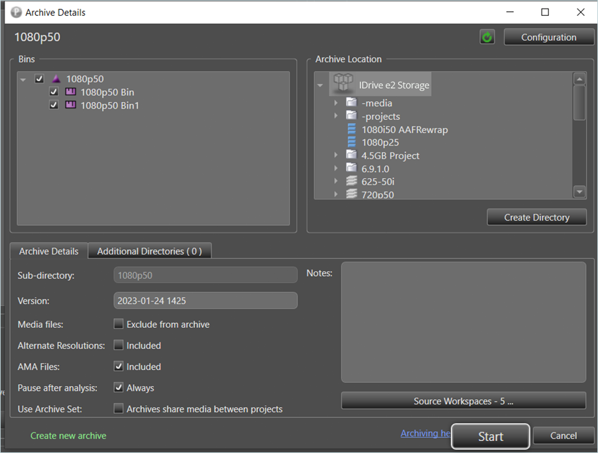598x453 pixels.
Task: Click the Archive Details title bar app icon
Action: [16, 13]
